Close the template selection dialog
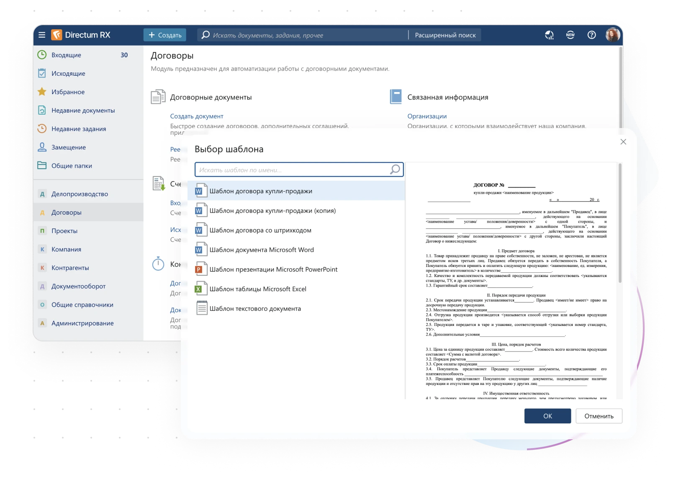This screenshot has height=477, width=673. [x=623, y=142]
